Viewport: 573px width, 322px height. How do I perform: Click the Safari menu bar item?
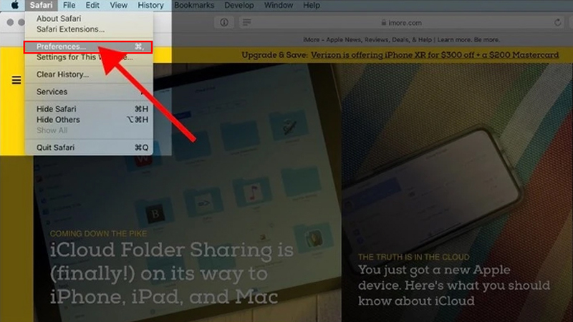point(41,5)
